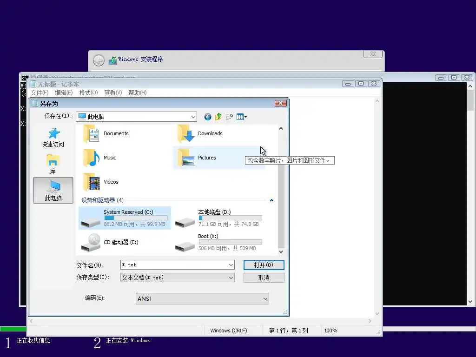The width and height of the screenshot is (476, 357).
Task: Click the Notepad horizontal scrollbar right arrow
Action: pos(370,321)
